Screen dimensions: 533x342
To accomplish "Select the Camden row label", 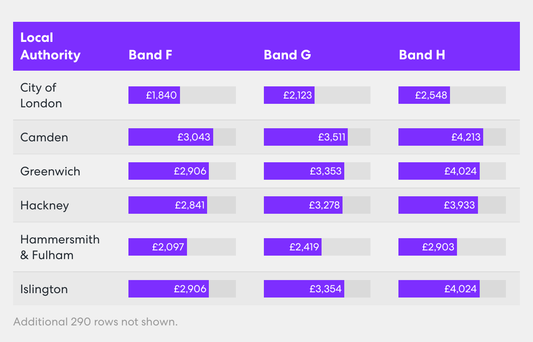I will coord(44,137).
